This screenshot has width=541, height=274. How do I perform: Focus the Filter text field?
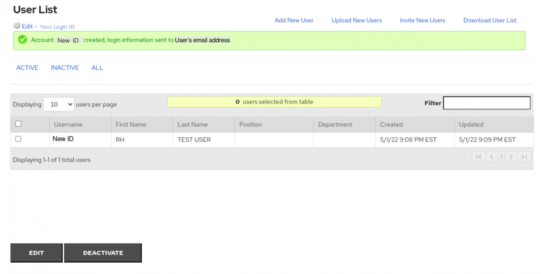486,103
